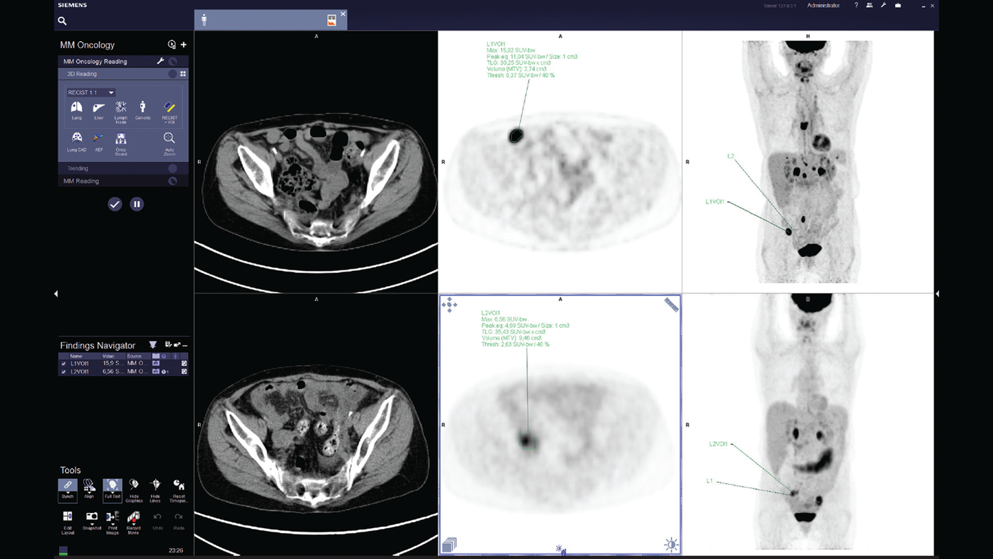
Task: Uncheck the L2VOI1 finding checkbox
Action: click(64, 372)
